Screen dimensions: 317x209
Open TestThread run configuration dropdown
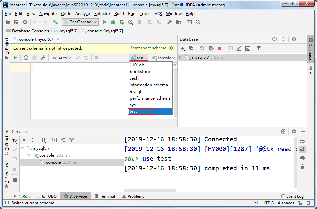coord(80,22)
